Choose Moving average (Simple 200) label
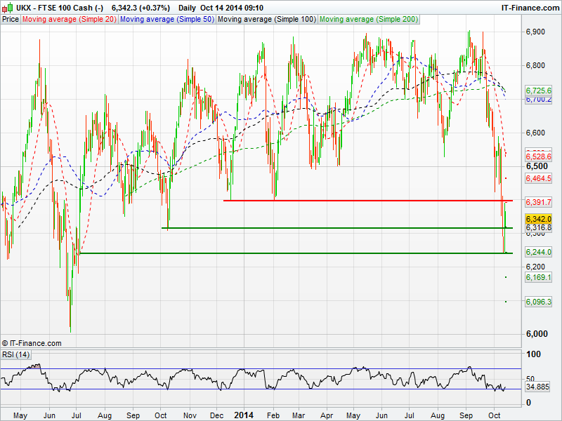Screen dimensions: 562x421 [368, 19]
